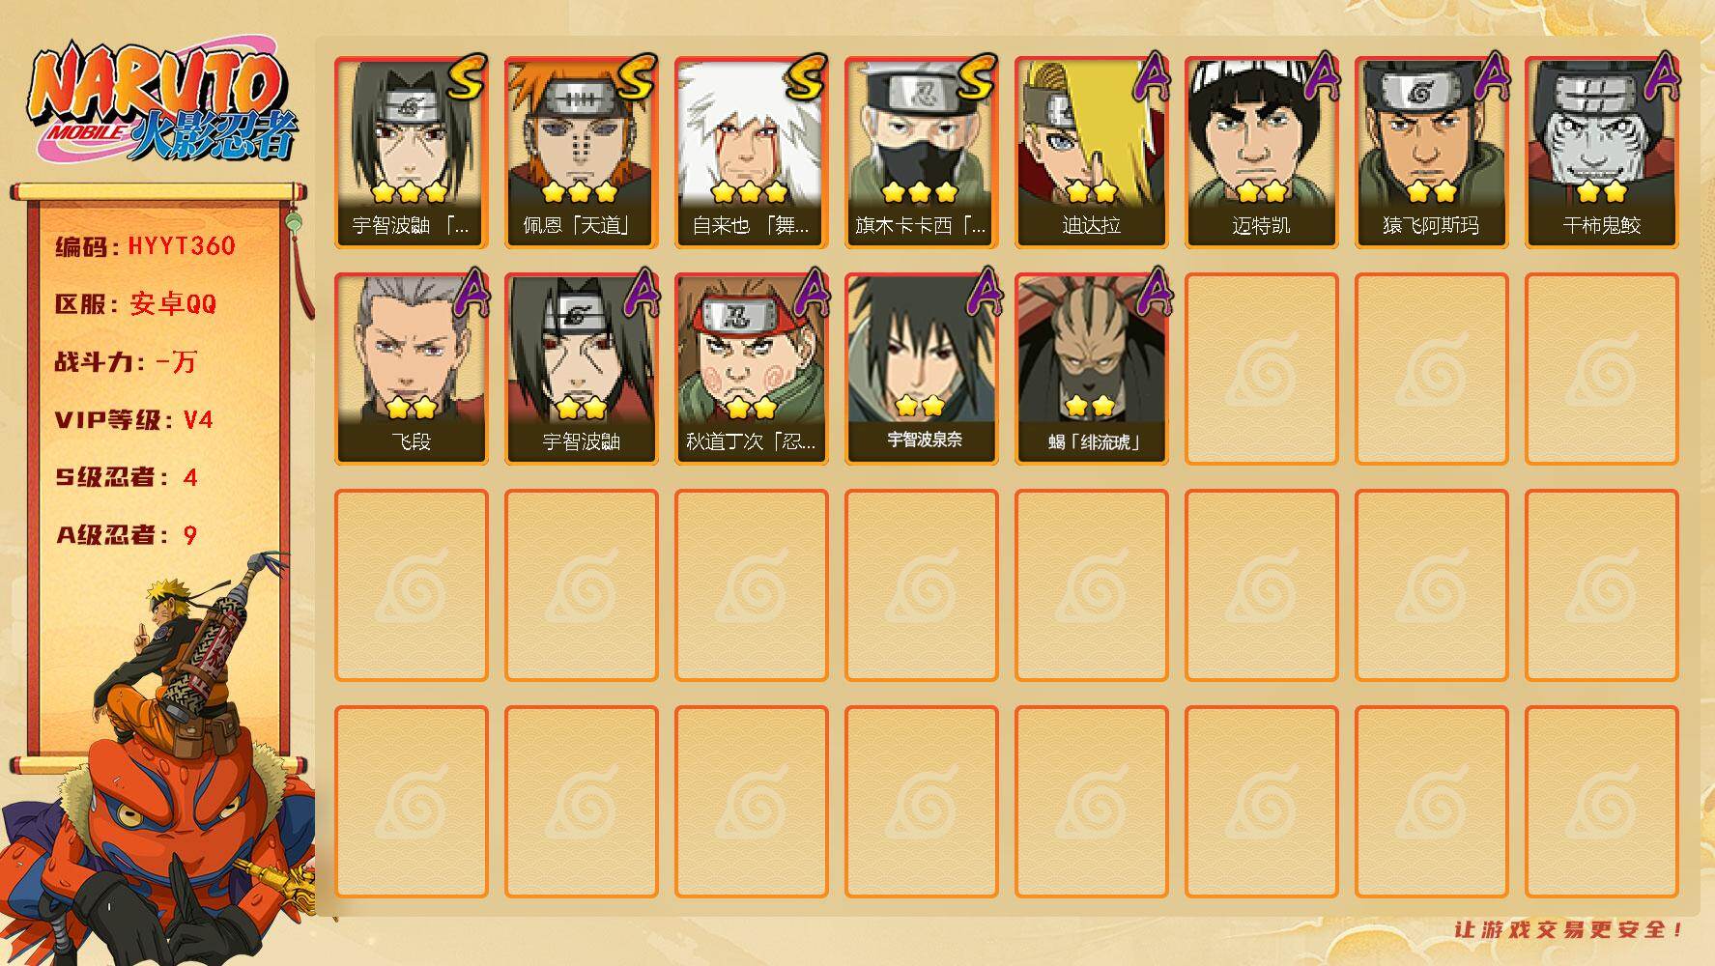Click the three stars on 自来也 card
The image size is (1715, 966).
pos(751,191)
